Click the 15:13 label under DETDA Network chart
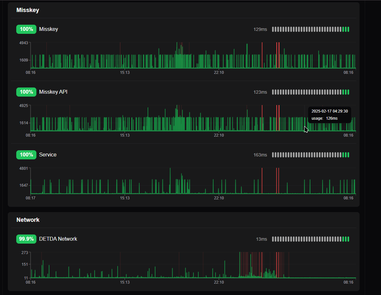The width and height of the screenshot is (381, 295). pyautogui.click(x=125, y=282)
